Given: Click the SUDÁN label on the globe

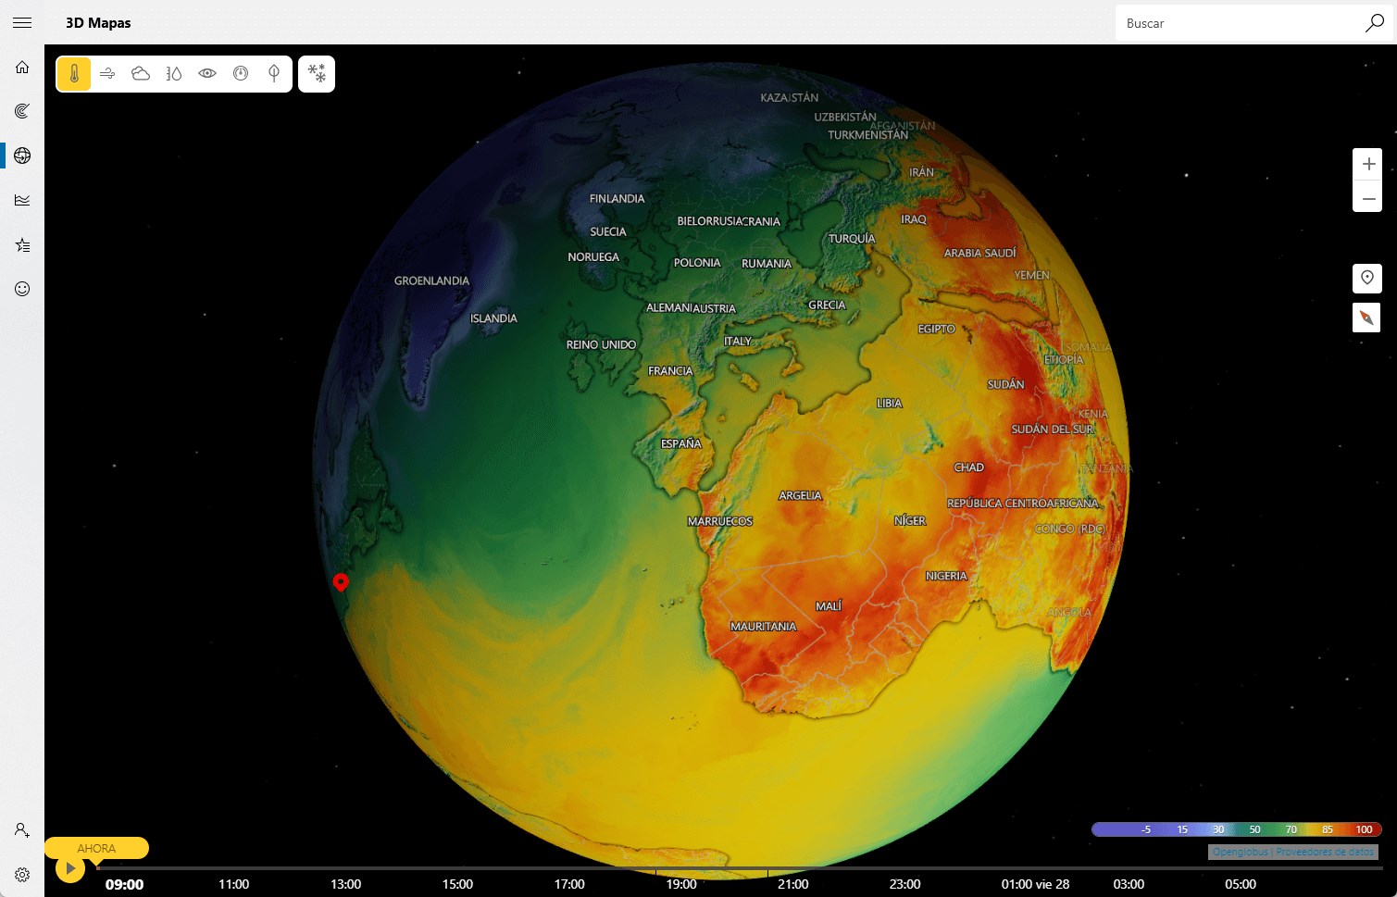Looking at the screenshot, I should pyautogui.click(x=1005, y=384).
